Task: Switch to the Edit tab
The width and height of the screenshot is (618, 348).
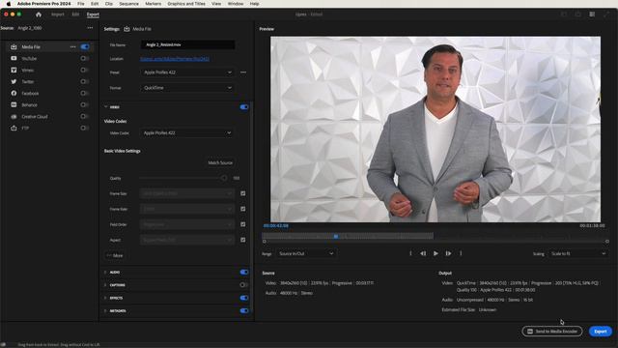Action: tap(75, 14)
